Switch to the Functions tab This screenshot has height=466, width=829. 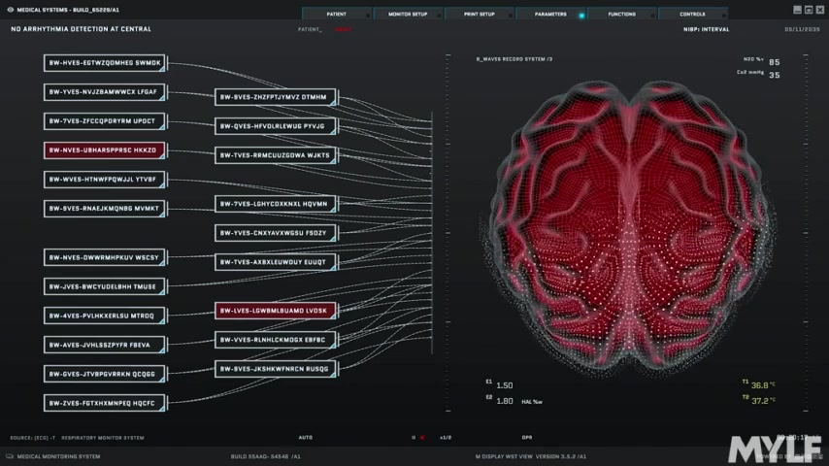(x=621, y=15)
